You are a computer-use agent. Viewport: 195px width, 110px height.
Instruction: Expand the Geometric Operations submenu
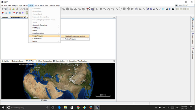point(45,25)
